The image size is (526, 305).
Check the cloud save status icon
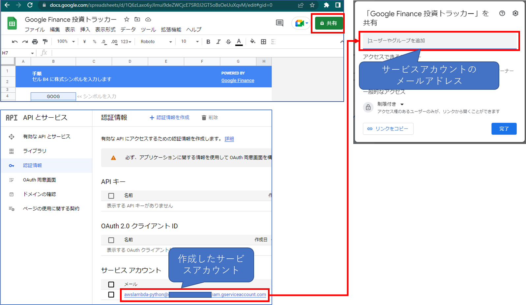pos(148,19)
